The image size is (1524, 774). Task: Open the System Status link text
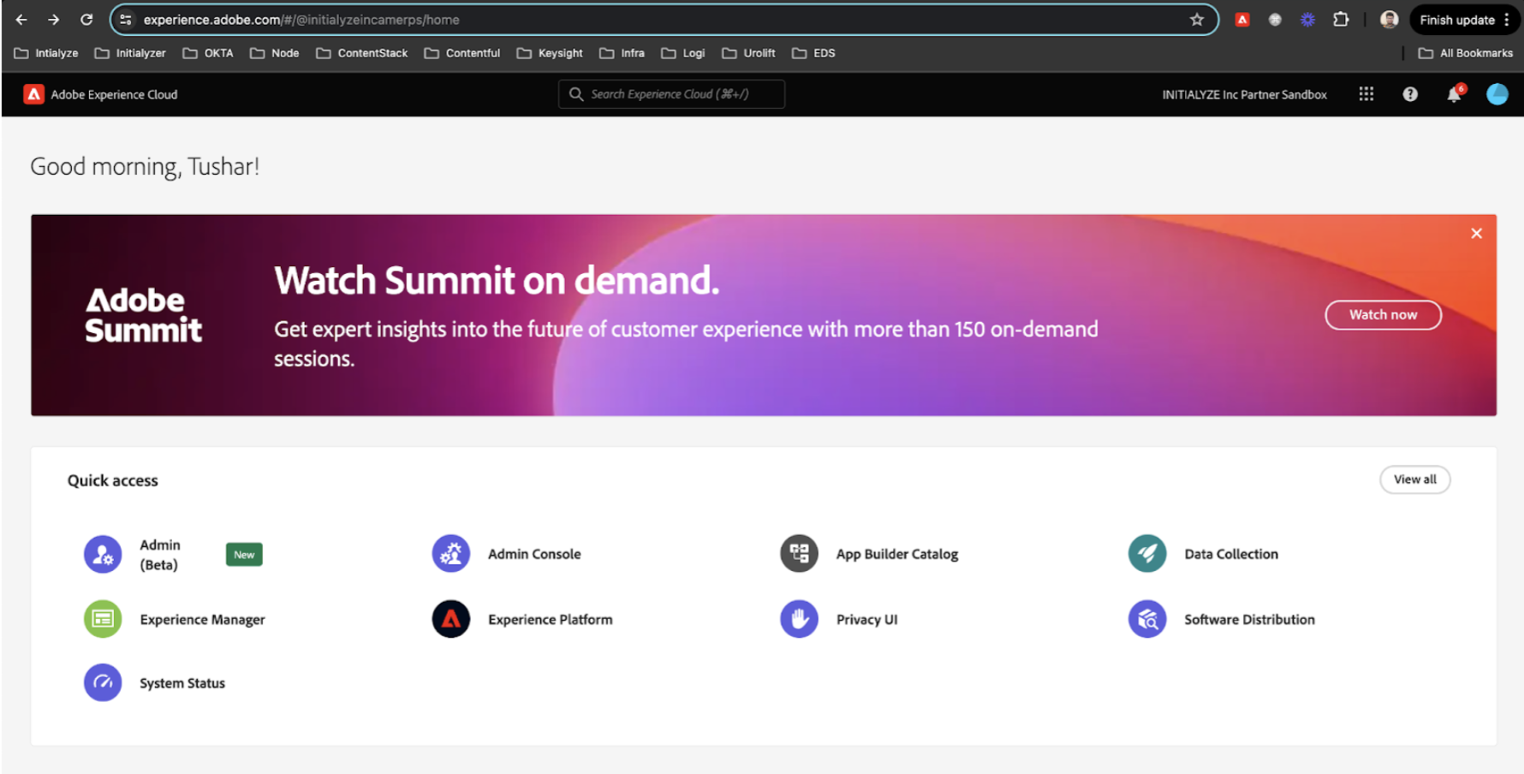tap(182, 683)
